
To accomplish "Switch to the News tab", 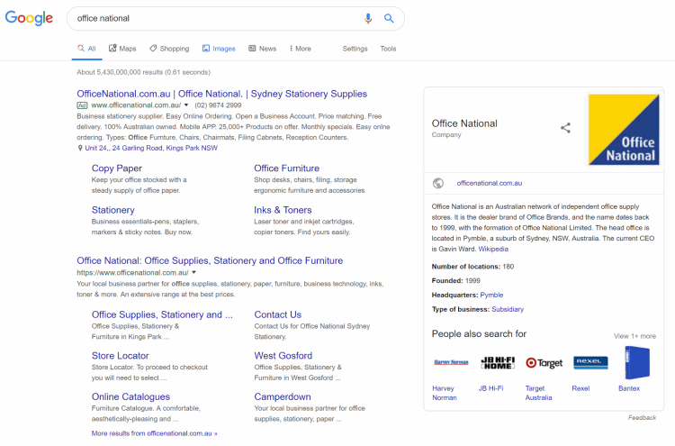I will 262,49.
